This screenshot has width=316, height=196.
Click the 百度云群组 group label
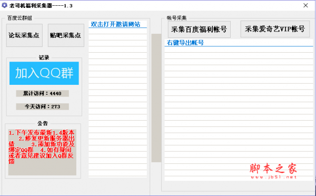pyautogui.click(x=19, y=18)
